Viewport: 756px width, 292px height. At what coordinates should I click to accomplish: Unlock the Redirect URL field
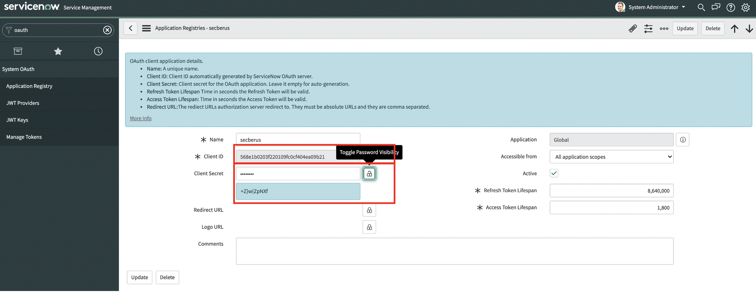(x=369, y=210)
